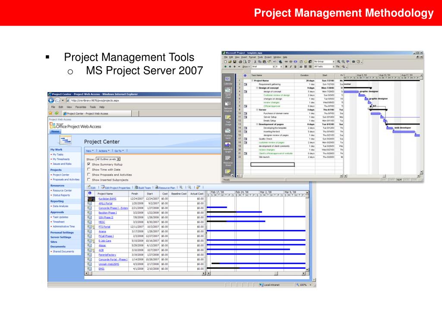Click the Zoom In magnifier in MS Project toolbar
The height and width of the screenshot is (332, 442).
click(x=338, y=61)
